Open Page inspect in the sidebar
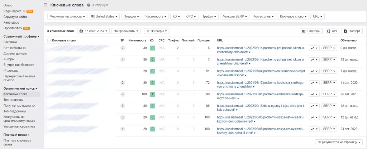This screenshot has width=367, height=149. pos(13,11)
